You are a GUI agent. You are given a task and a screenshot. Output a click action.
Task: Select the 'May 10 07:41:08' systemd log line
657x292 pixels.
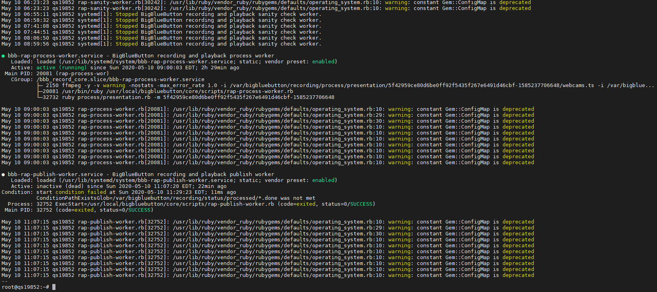pyautogui.click(x=161, y=26)
